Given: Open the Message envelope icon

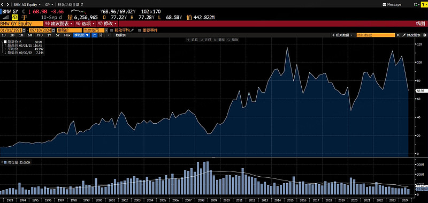Looking at the screenshot, I should (x=384, y=4).
